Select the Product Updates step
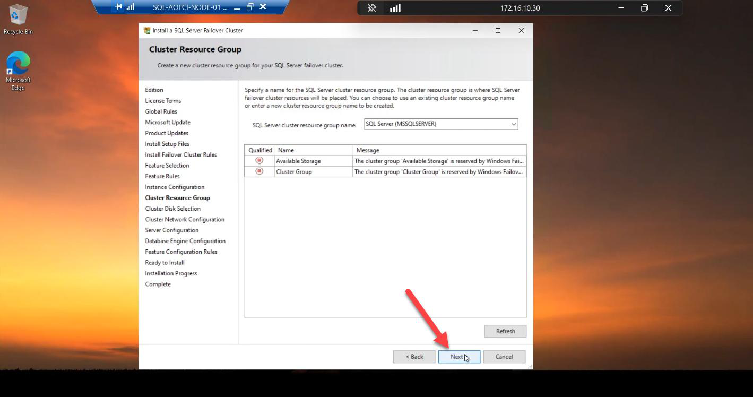 coord(167,133)
